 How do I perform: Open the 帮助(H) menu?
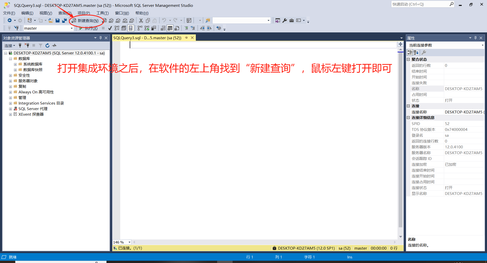142,13
